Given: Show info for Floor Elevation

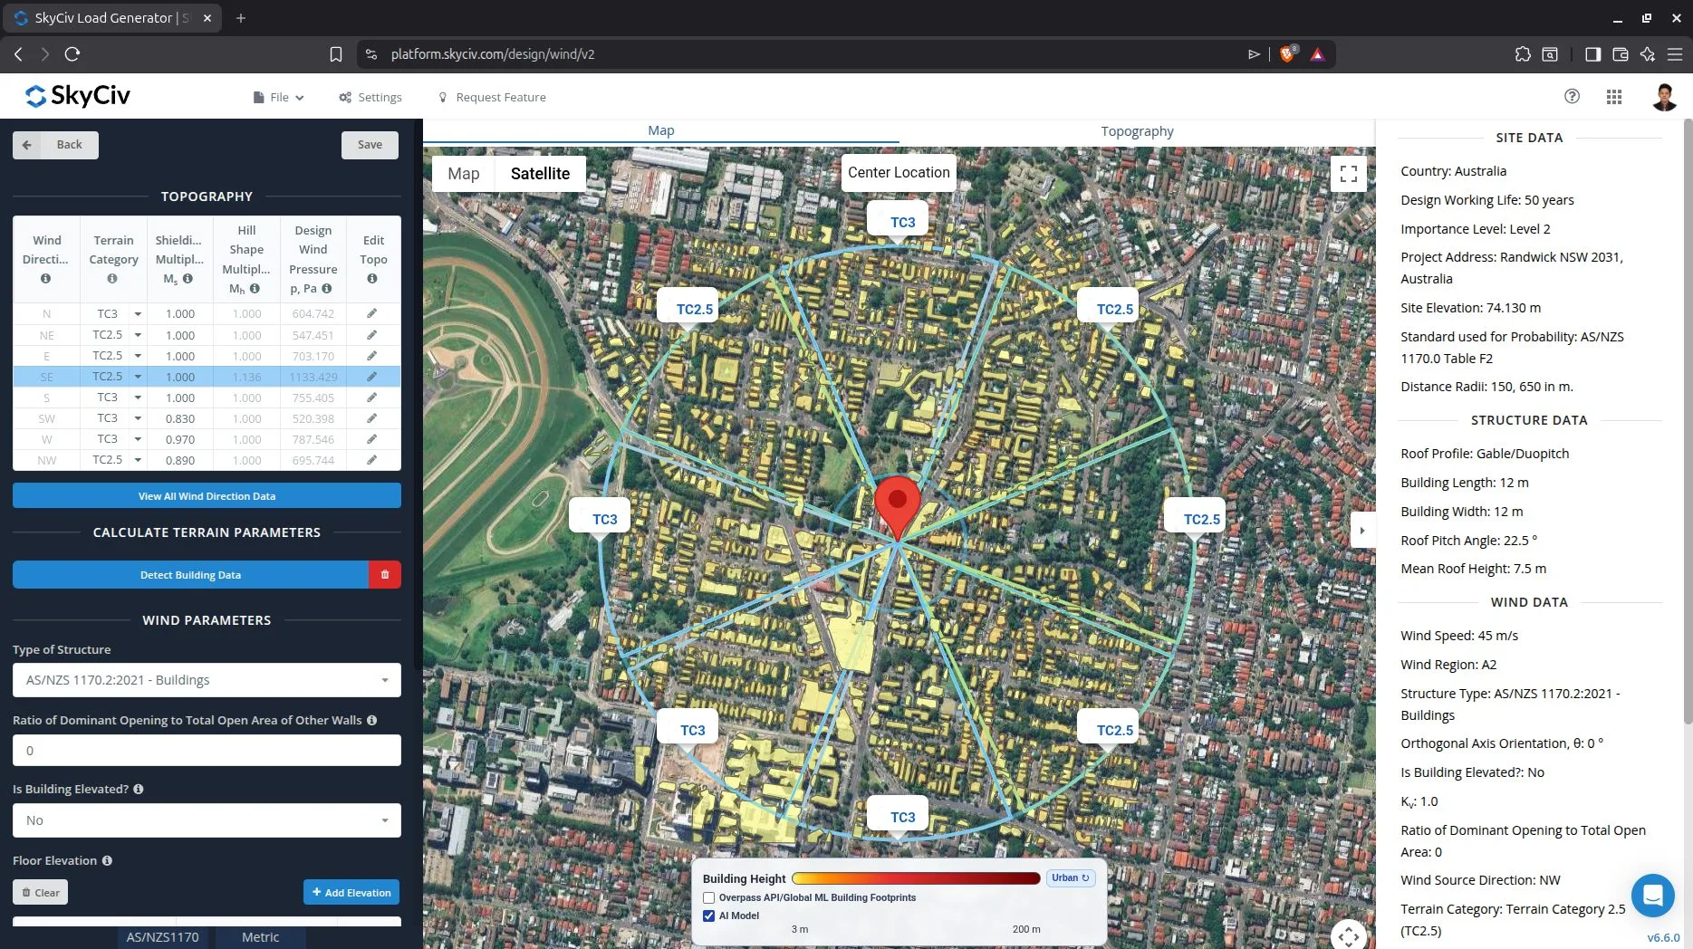Looking at the screenshot, I should [x=107, y=860].
